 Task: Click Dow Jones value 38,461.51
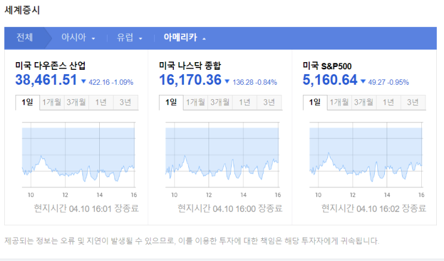[46, 80]
